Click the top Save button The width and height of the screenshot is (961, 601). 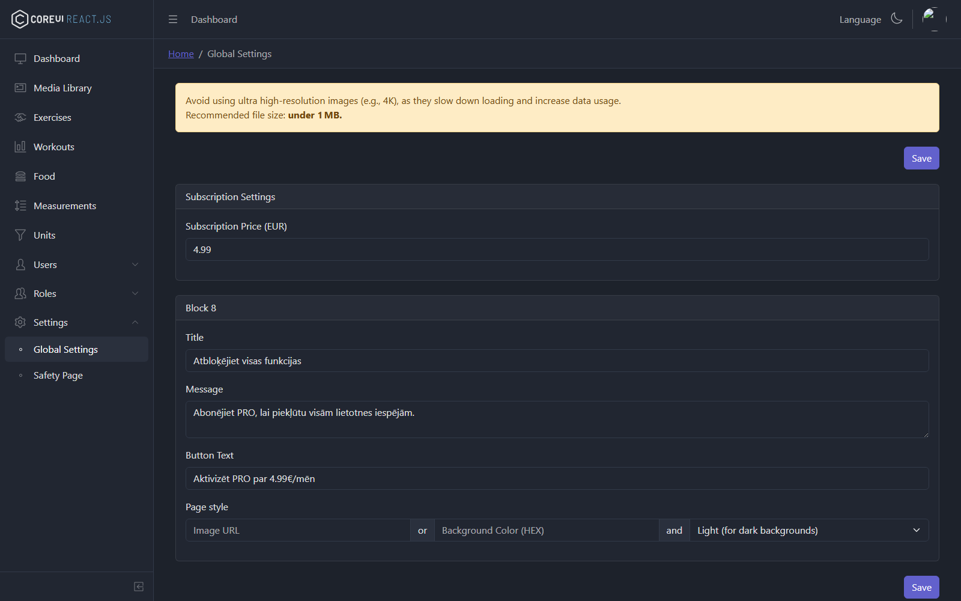coord(921,158)
